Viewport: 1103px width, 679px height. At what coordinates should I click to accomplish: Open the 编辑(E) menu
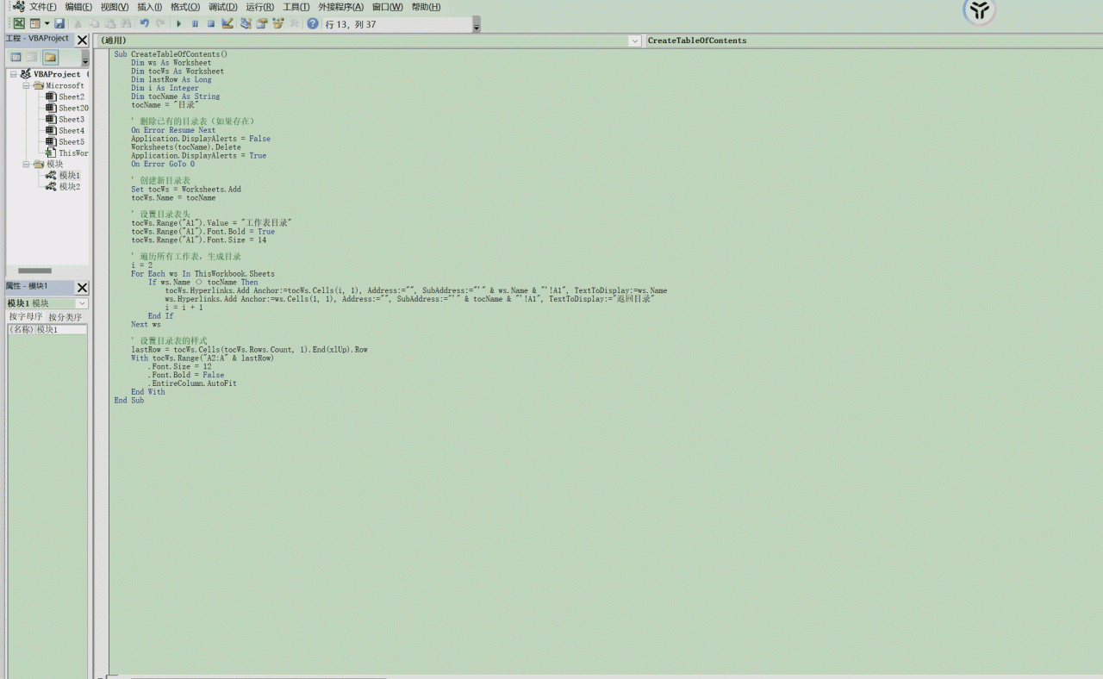point(78,7)
